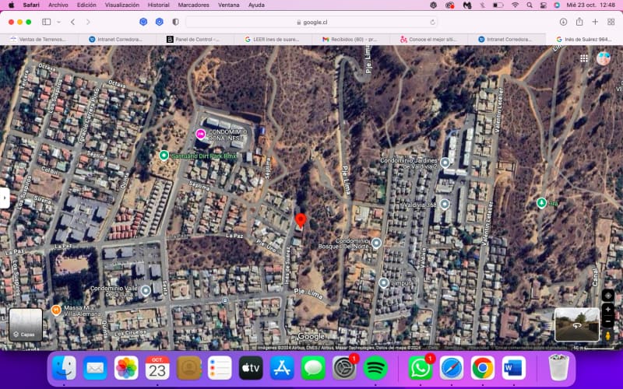623x389 pixels.
Task: Toggle the Capas layers map view
Action: 26,324
